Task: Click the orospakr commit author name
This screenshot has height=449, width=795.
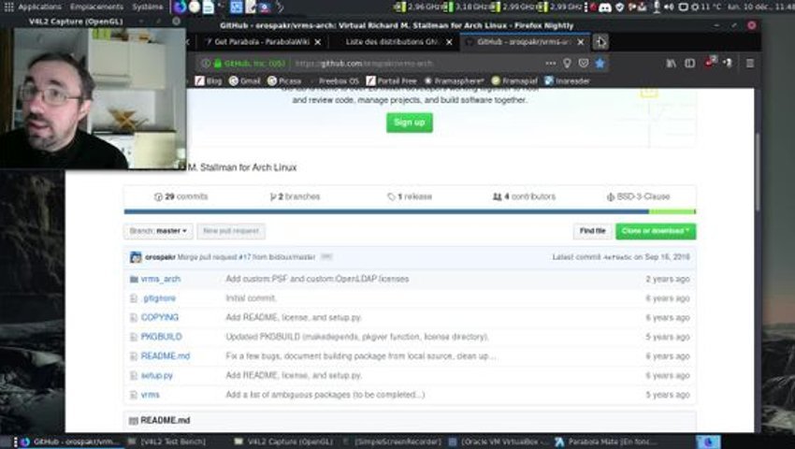Action: click(x=160, y=257)
